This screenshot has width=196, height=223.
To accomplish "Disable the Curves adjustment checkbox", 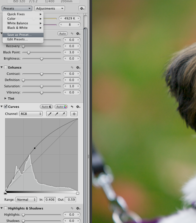I will pyautogui.click(x=6, y=107).
